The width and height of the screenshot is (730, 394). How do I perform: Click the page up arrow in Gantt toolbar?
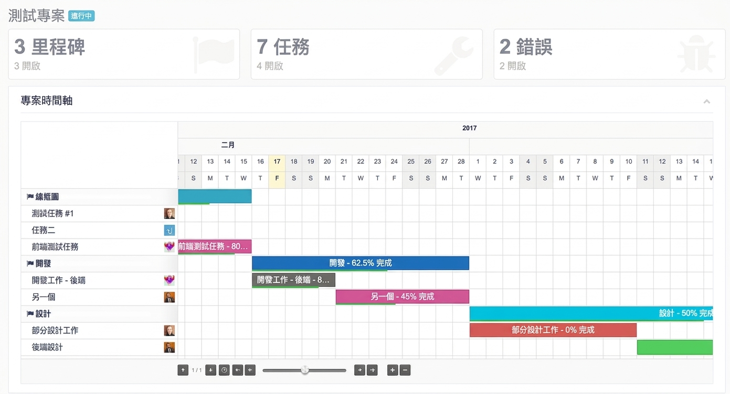pyautogui.click(x=183, y=370)
